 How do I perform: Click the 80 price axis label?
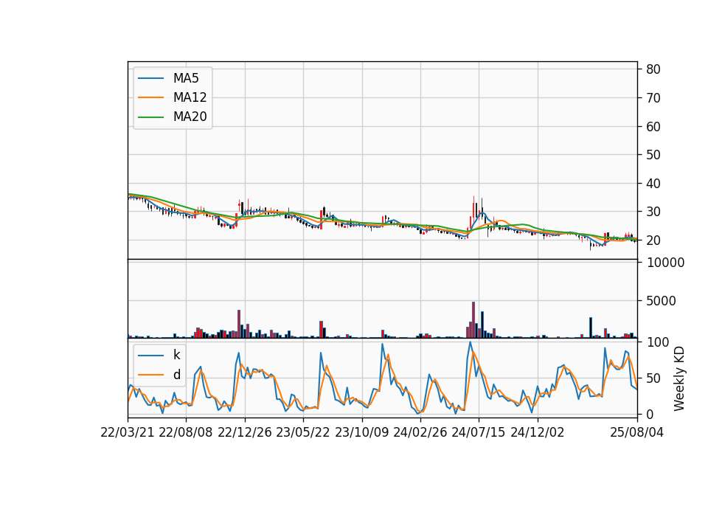point(653,69)
